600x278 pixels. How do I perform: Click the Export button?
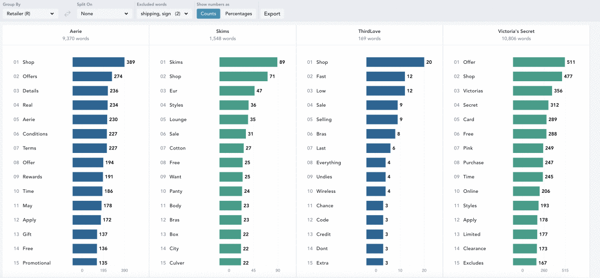(272, 13)
